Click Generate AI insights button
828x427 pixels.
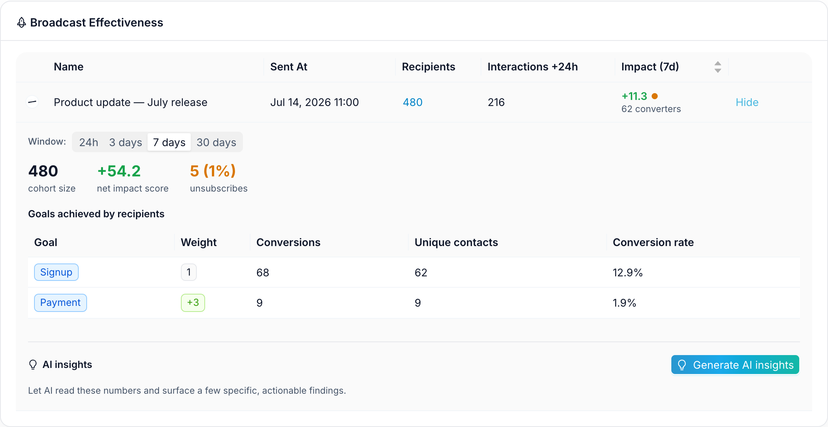(735, 365)
